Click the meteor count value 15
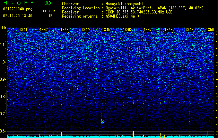218x138 pixels. 50,16
